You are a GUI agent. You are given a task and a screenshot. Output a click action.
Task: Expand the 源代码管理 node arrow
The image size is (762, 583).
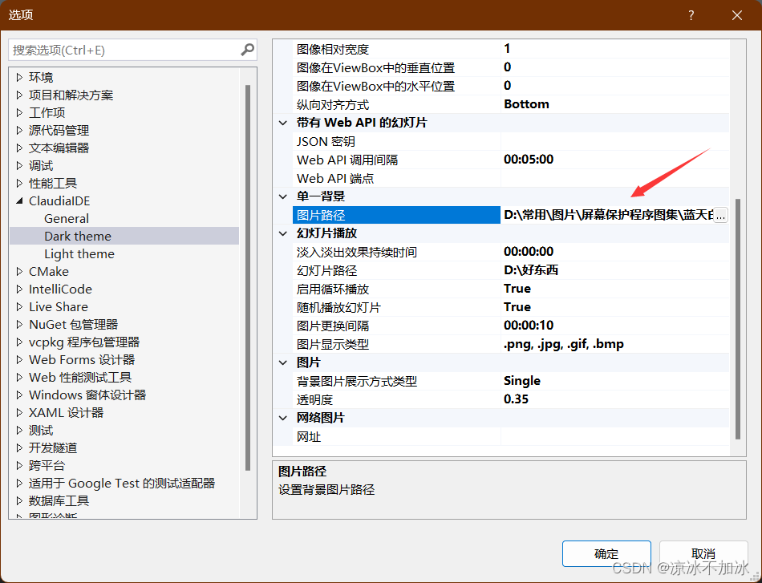pyautogui.click(x=19, y=130)
